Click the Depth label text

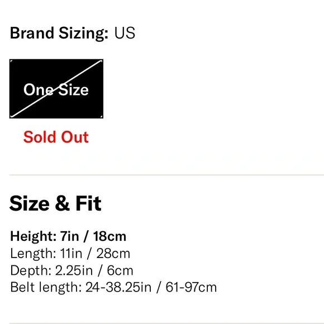pos(31,270)
